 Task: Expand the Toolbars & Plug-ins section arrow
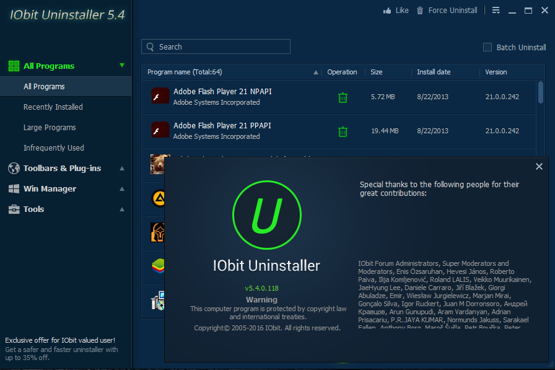pos(122,168)
